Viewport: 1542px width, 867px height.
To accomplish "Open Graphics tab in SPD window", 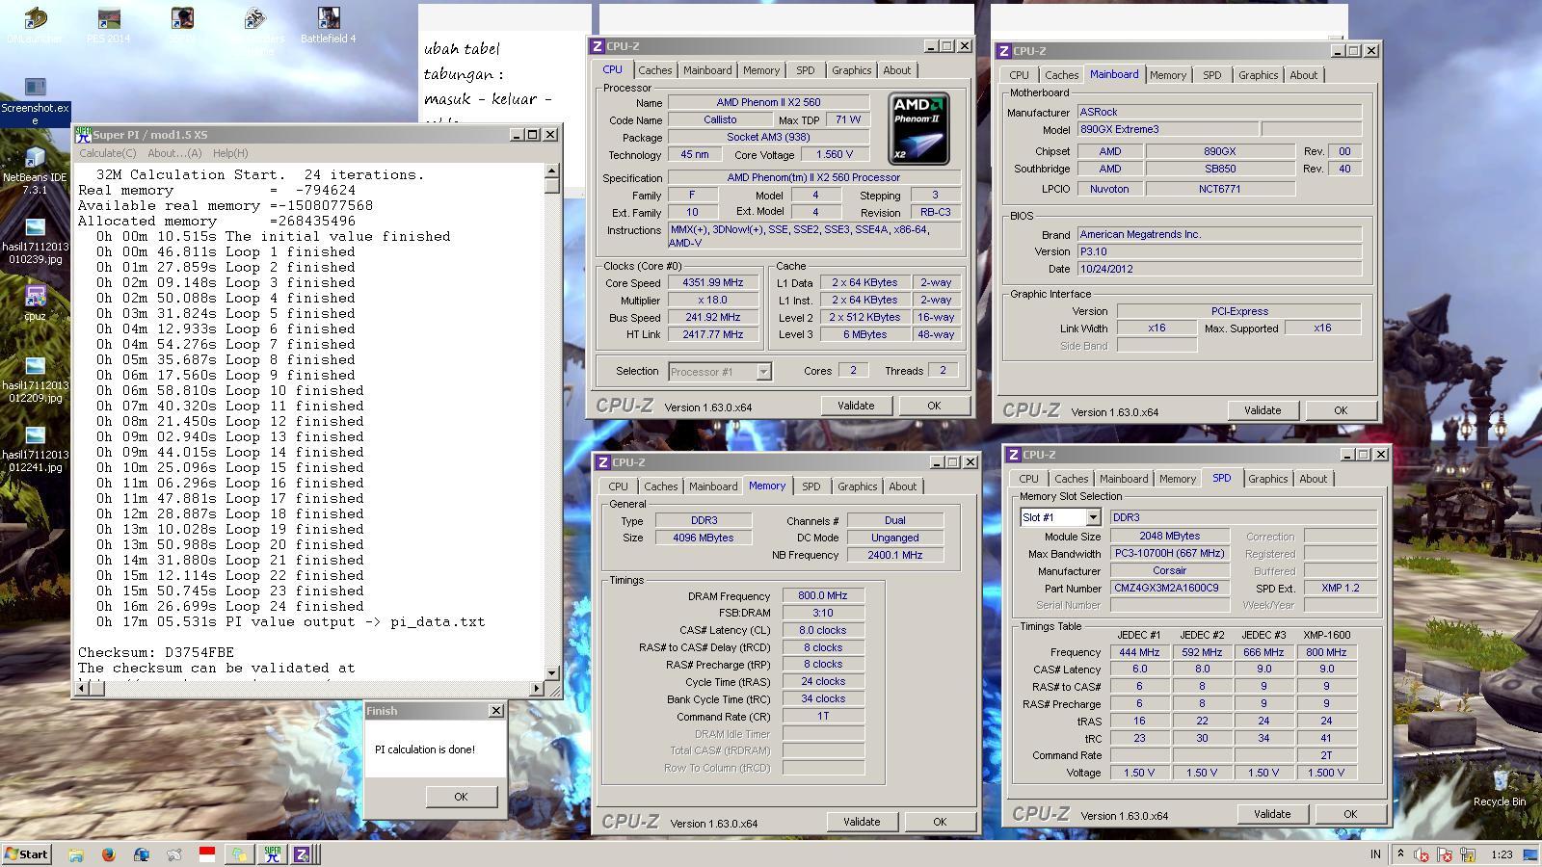I will click(x=1268, y=479).
